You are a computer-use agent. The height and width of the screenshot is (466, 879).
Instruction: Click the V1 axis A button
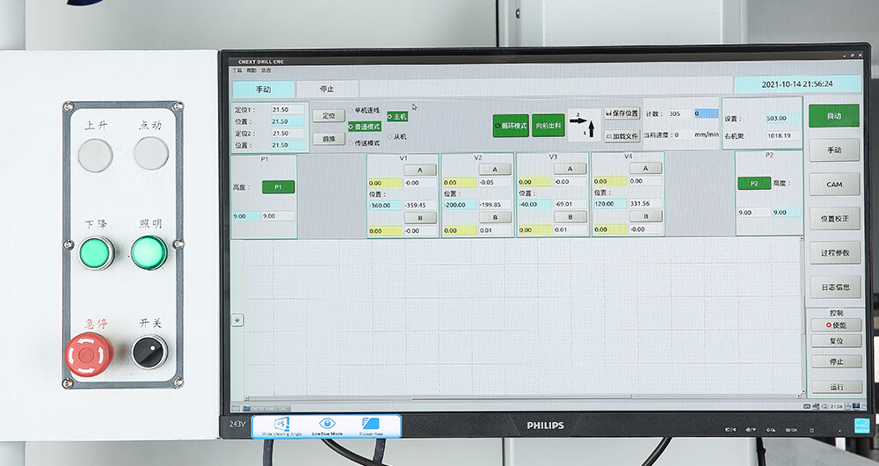tap(419, 170)
